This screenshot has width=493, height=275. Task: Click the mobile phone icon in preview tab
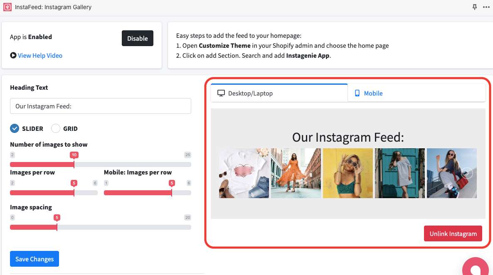pyautogui.click(x=357, y=93)
